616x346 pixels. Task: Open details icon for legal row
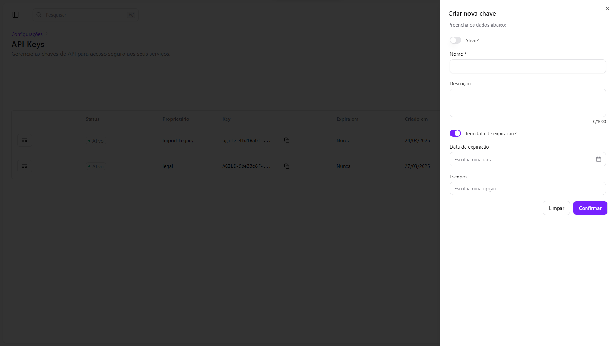click(25, 166)
